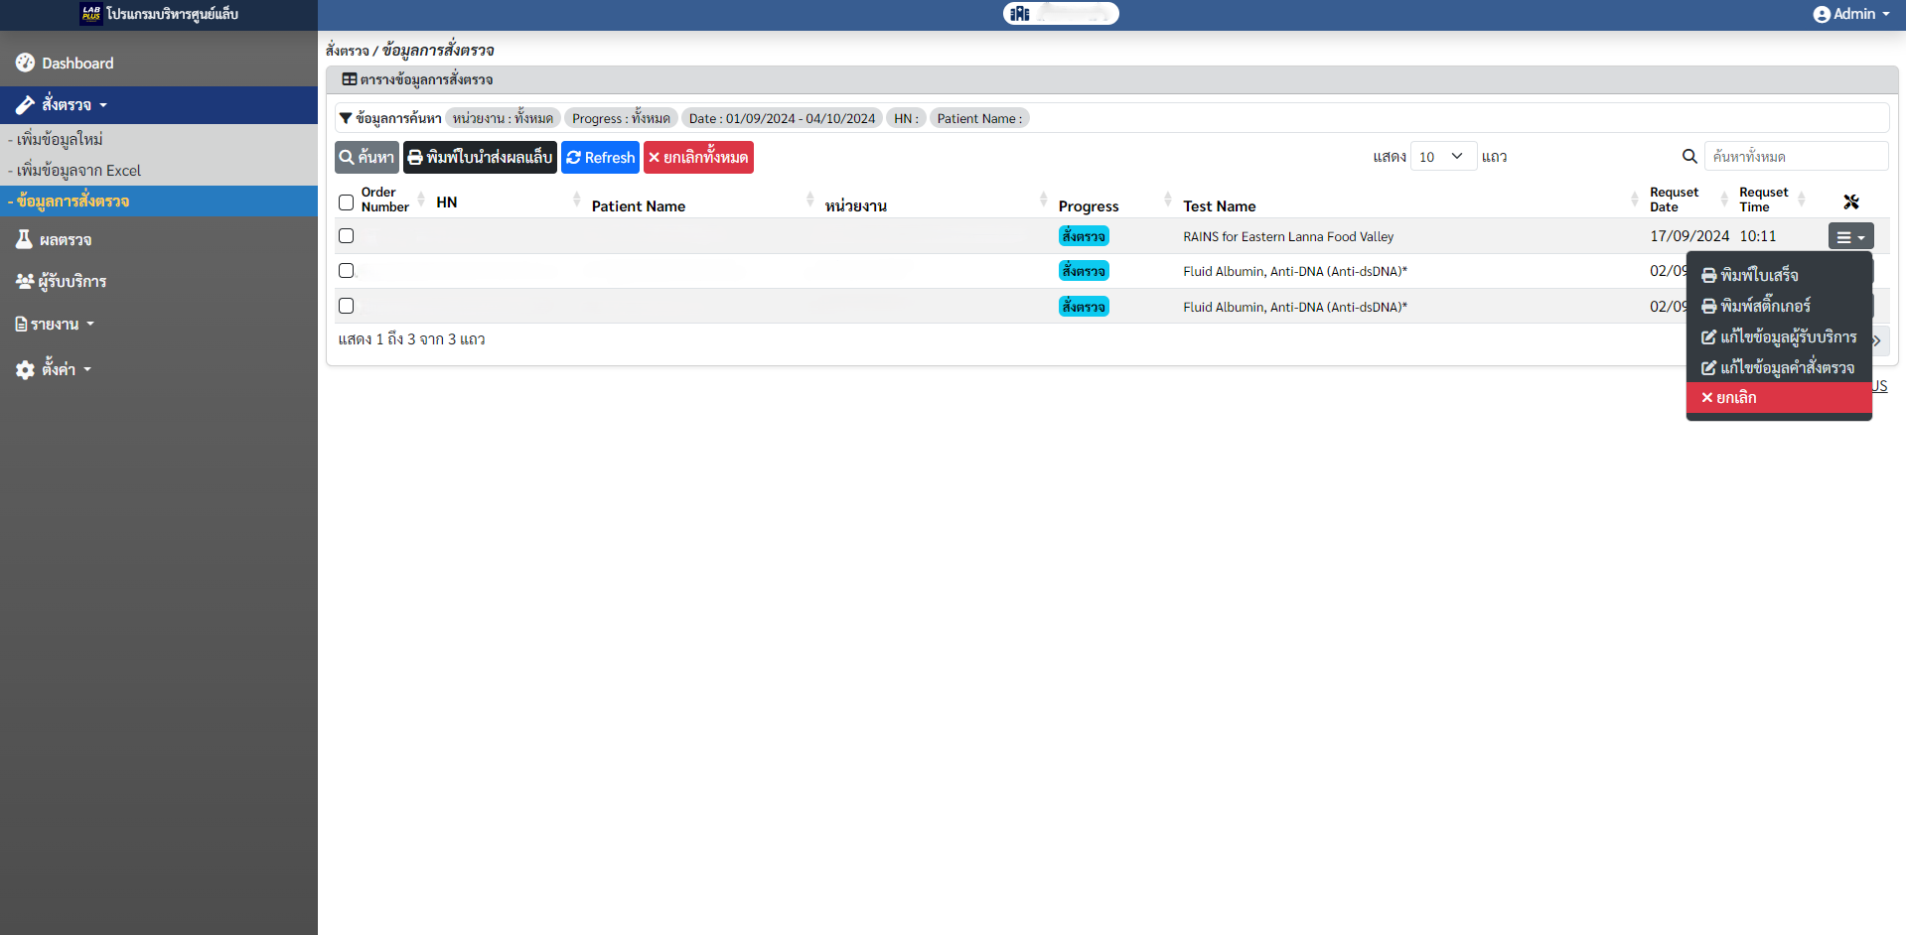1906x935 pixels.
Task: Click the red ยกเลิกทั้งหมด button
Action: [698, 157]
